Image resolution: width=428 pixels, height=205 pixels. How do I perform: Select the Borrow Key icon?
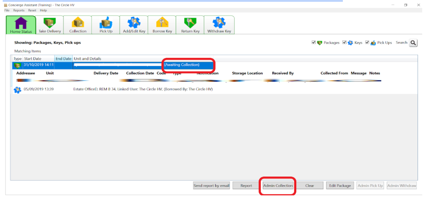(162, 25)
